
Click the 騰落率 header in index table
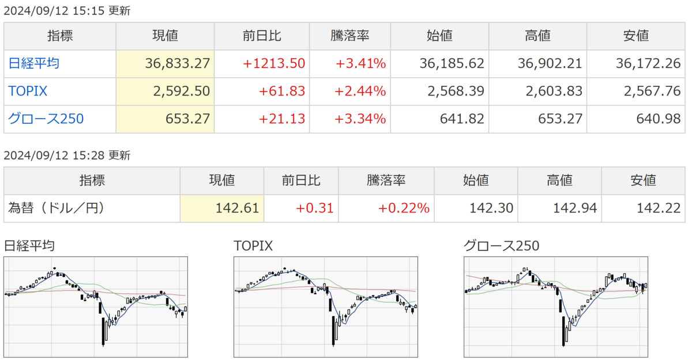coord(349,36)
